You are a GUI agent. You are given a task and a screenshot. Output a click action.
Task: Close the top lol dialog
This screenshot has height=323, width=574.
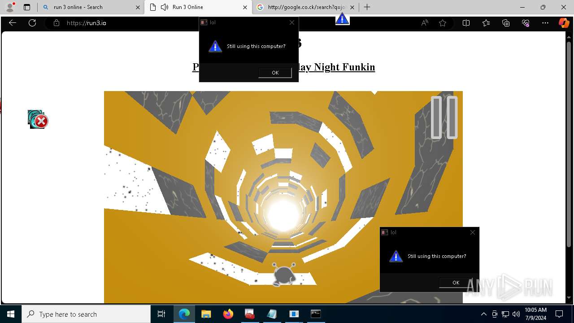pyautogui.click(x=292, y=22)
